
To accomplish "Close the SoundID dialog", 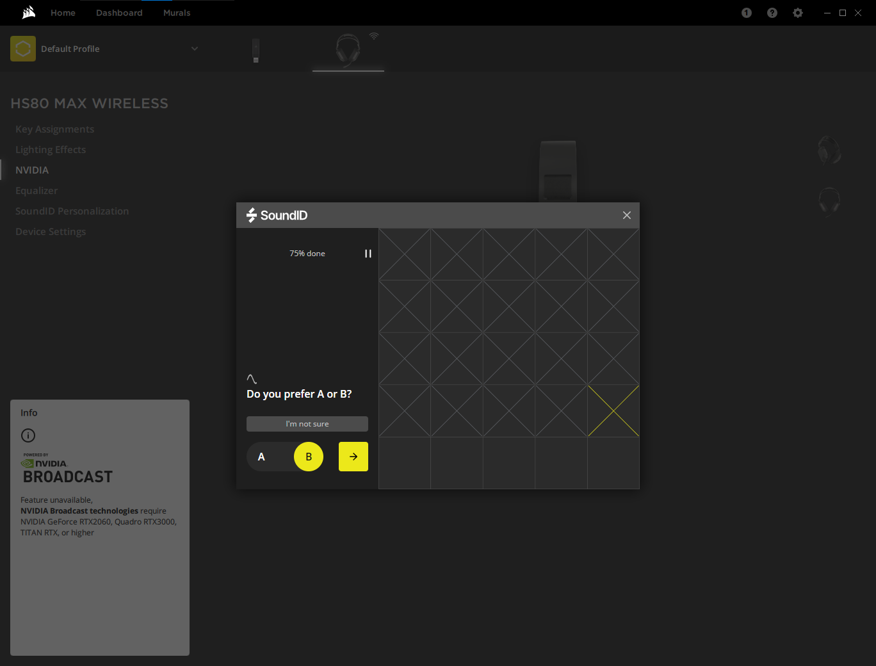I will [627, 215].
